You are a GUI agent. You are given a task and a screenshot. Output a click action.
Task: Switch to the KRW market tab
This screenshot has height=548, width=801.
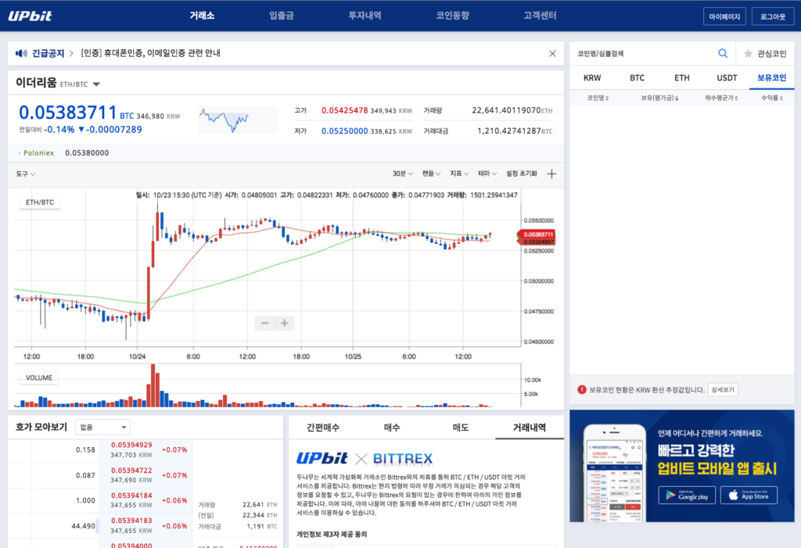pos(592,78)
